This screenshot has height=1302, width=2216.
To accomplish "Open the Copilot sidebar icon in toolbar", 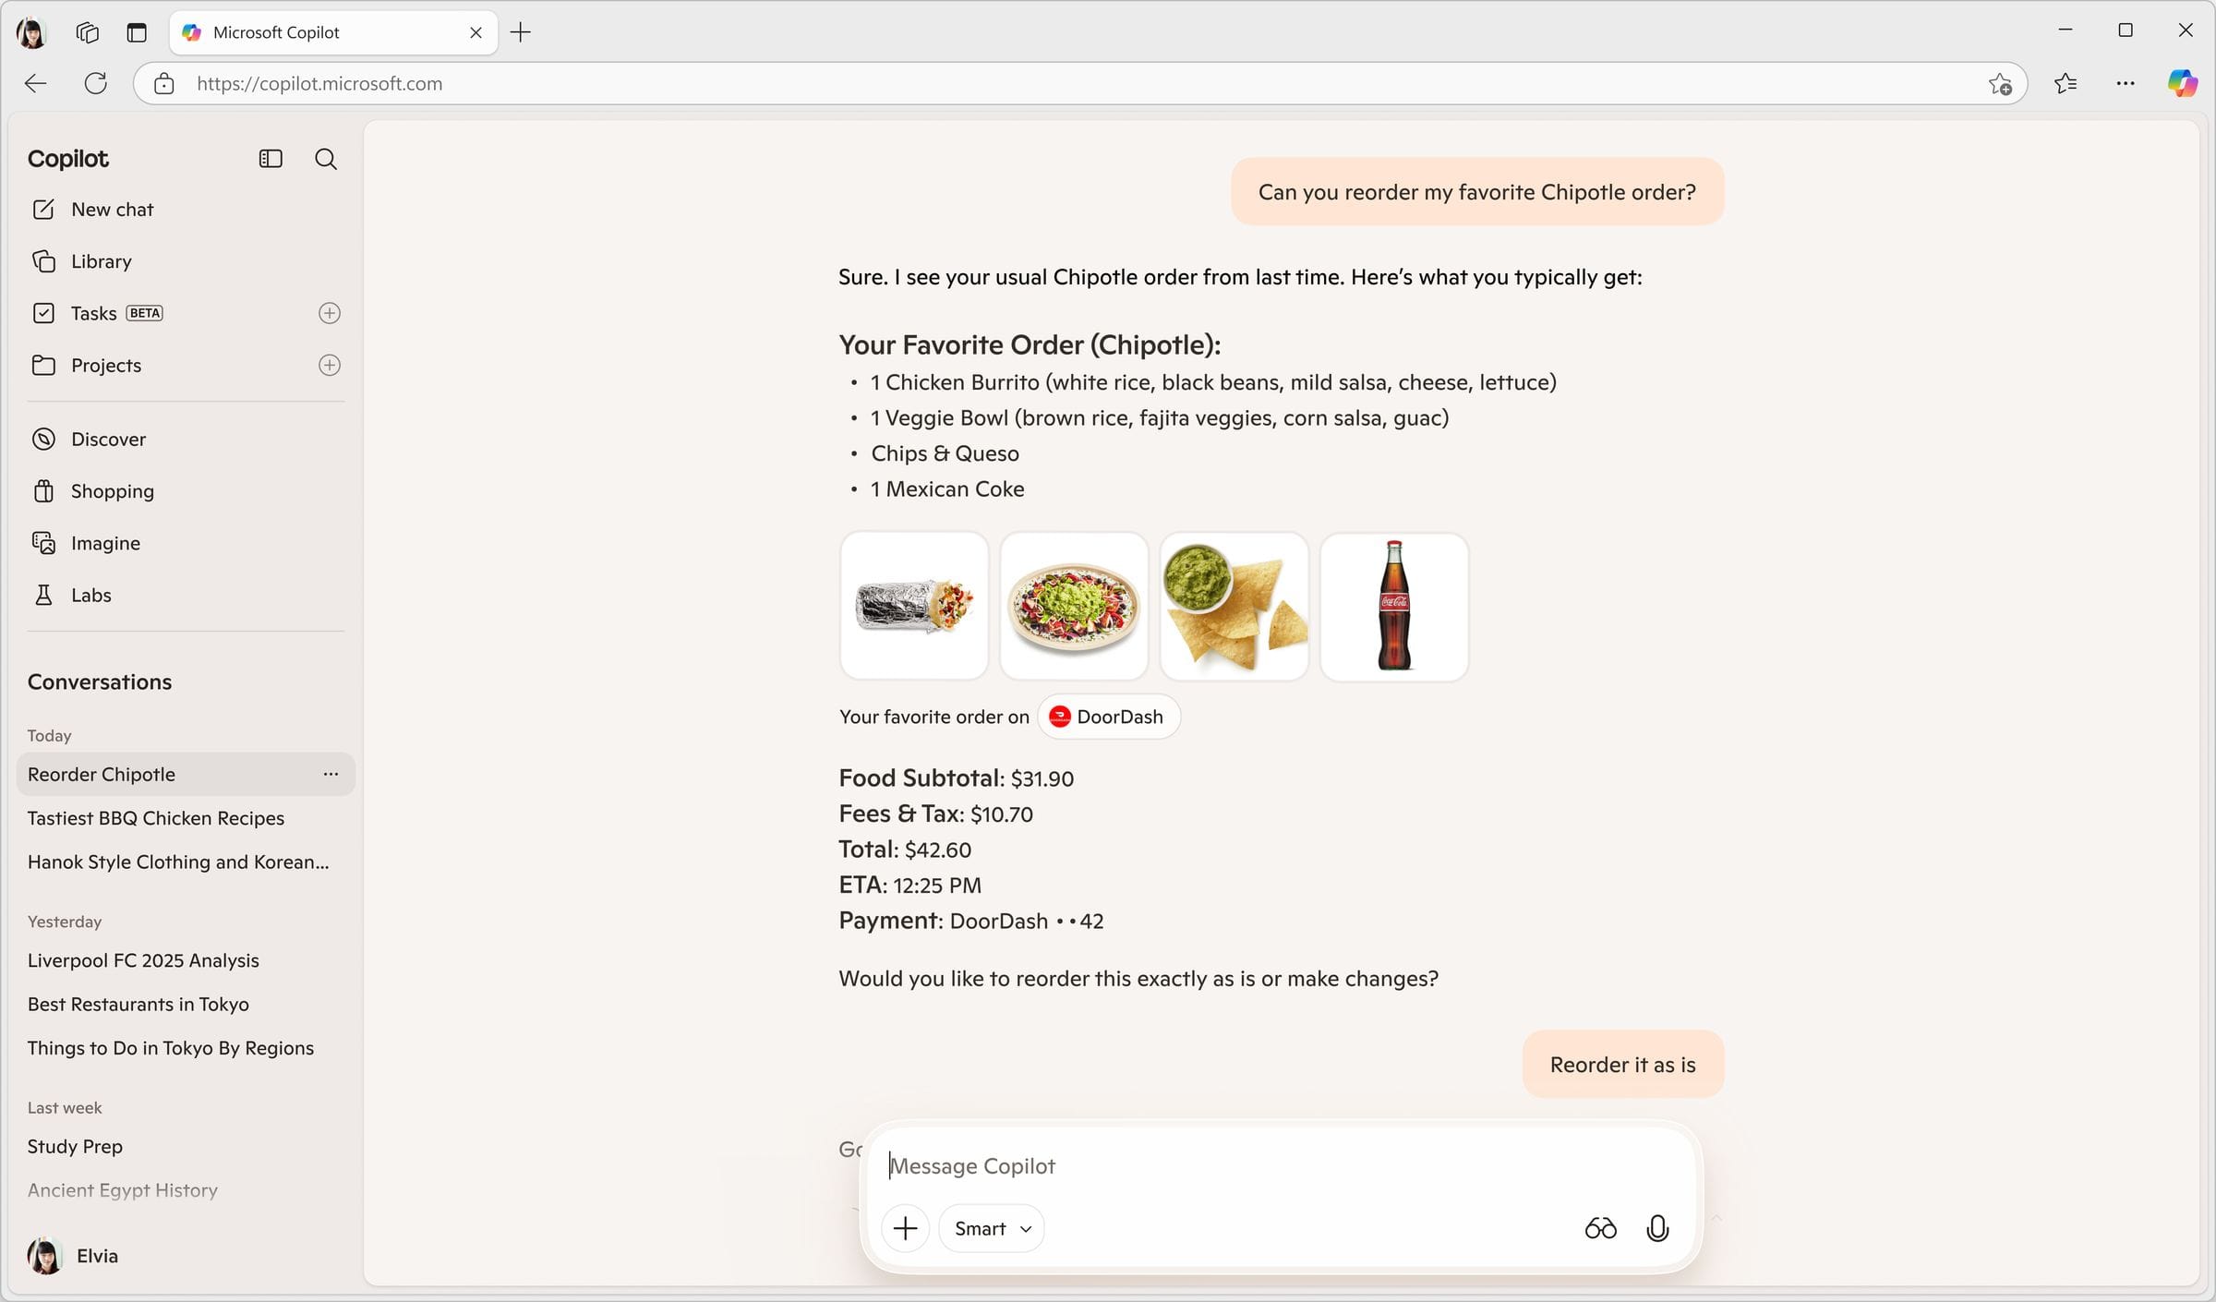I will click(x=2183, y=83).
